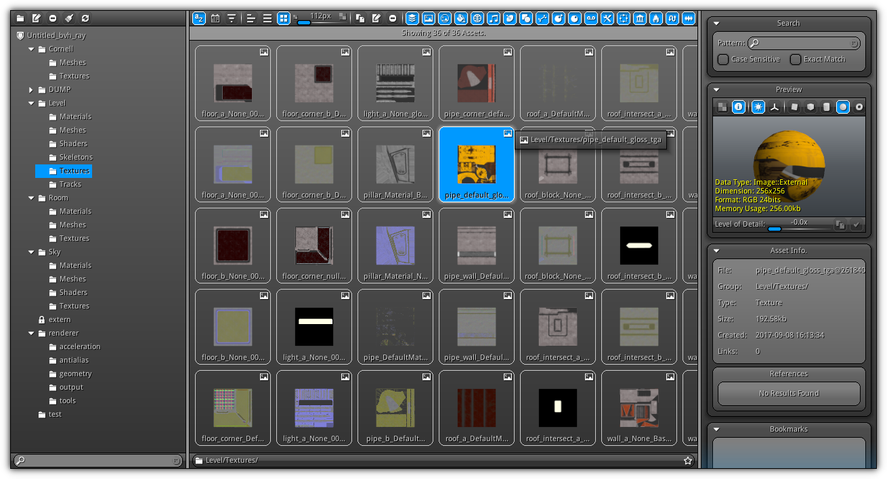Select the pillar_Material_B texture thumbnail
Image resolution: width=887 pixels, height=479 pixels.
[x=395, y=164]
